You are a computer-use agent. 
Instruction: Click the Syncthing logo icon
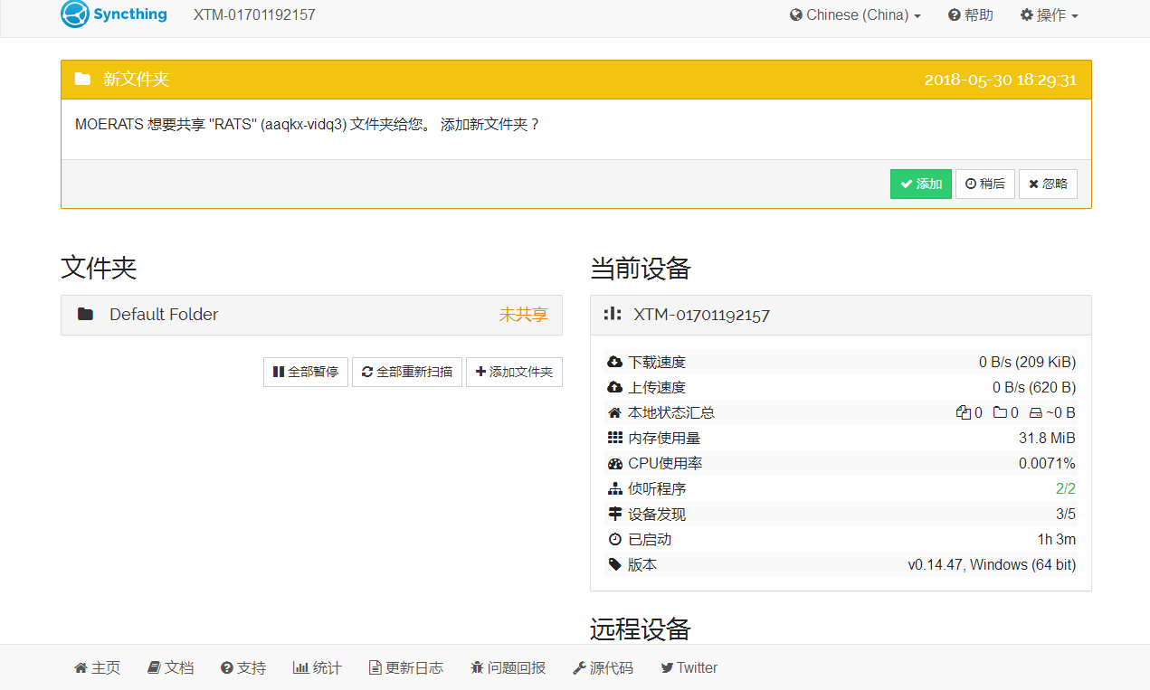click(75, 14)
